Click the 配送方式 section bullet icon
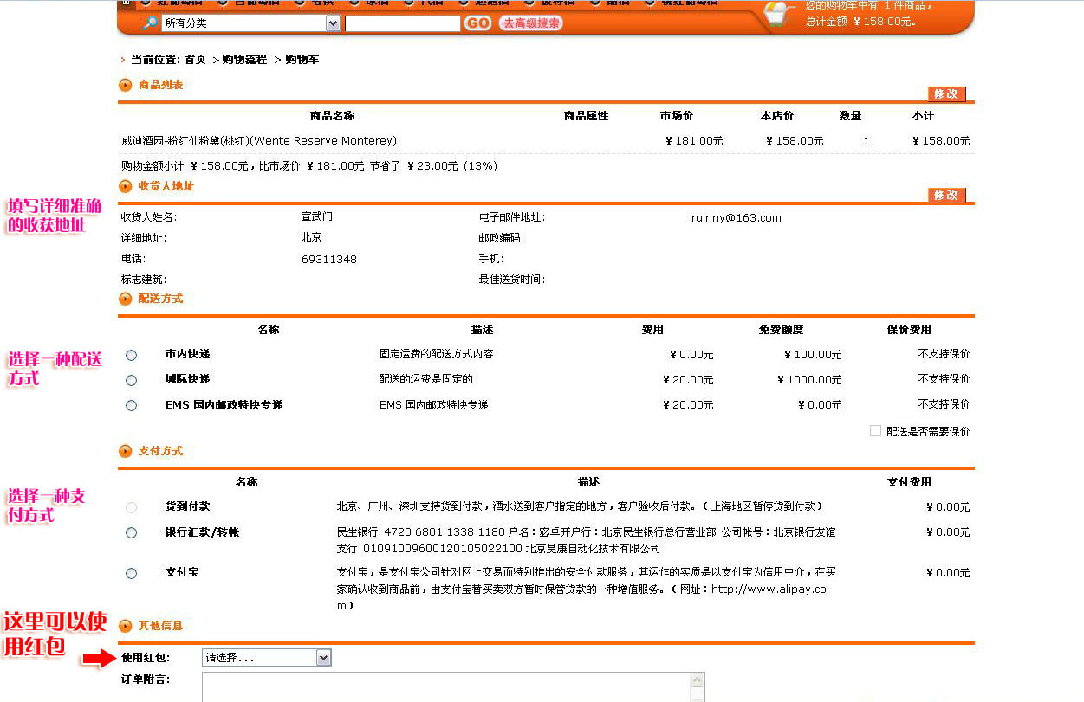 [x=126, y=299]
